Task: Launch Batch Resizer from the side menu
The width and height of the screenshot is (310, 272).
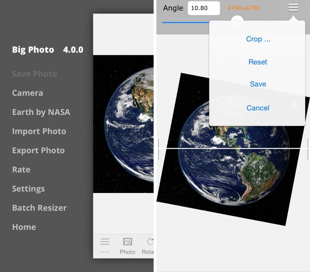Action: tap(39, 208)
